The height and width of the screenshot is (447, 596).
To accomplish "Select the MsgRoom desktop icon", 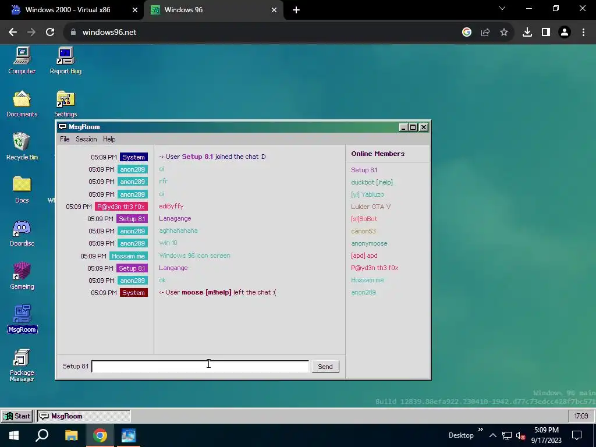I will coord(22,319).
